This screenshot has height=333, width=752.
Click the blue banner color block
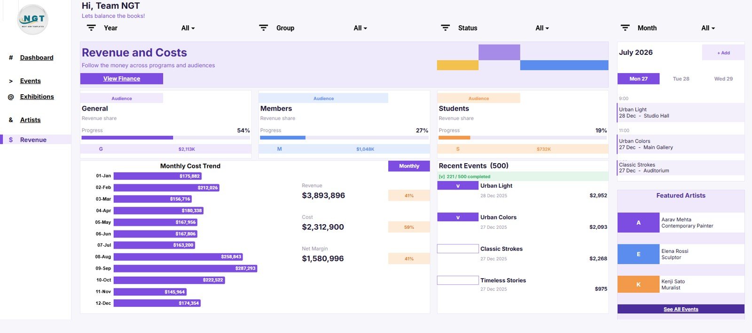[x=564, y=65]
